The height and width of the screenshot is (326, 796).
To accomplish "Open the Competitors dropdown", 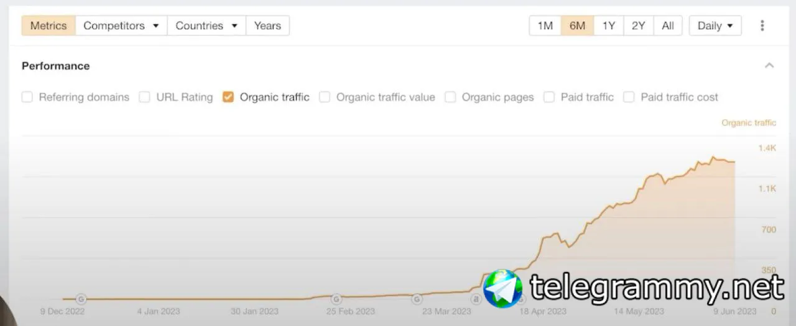I will pos(121,25).
